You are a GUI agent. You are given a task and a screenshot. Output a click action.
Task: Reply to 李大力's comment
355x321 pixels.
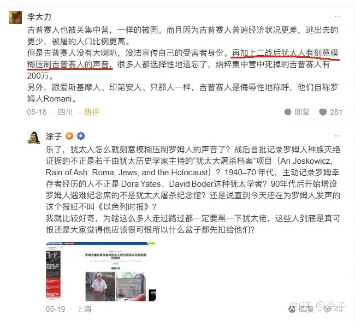pyautogui.click(x=297, y=112)
